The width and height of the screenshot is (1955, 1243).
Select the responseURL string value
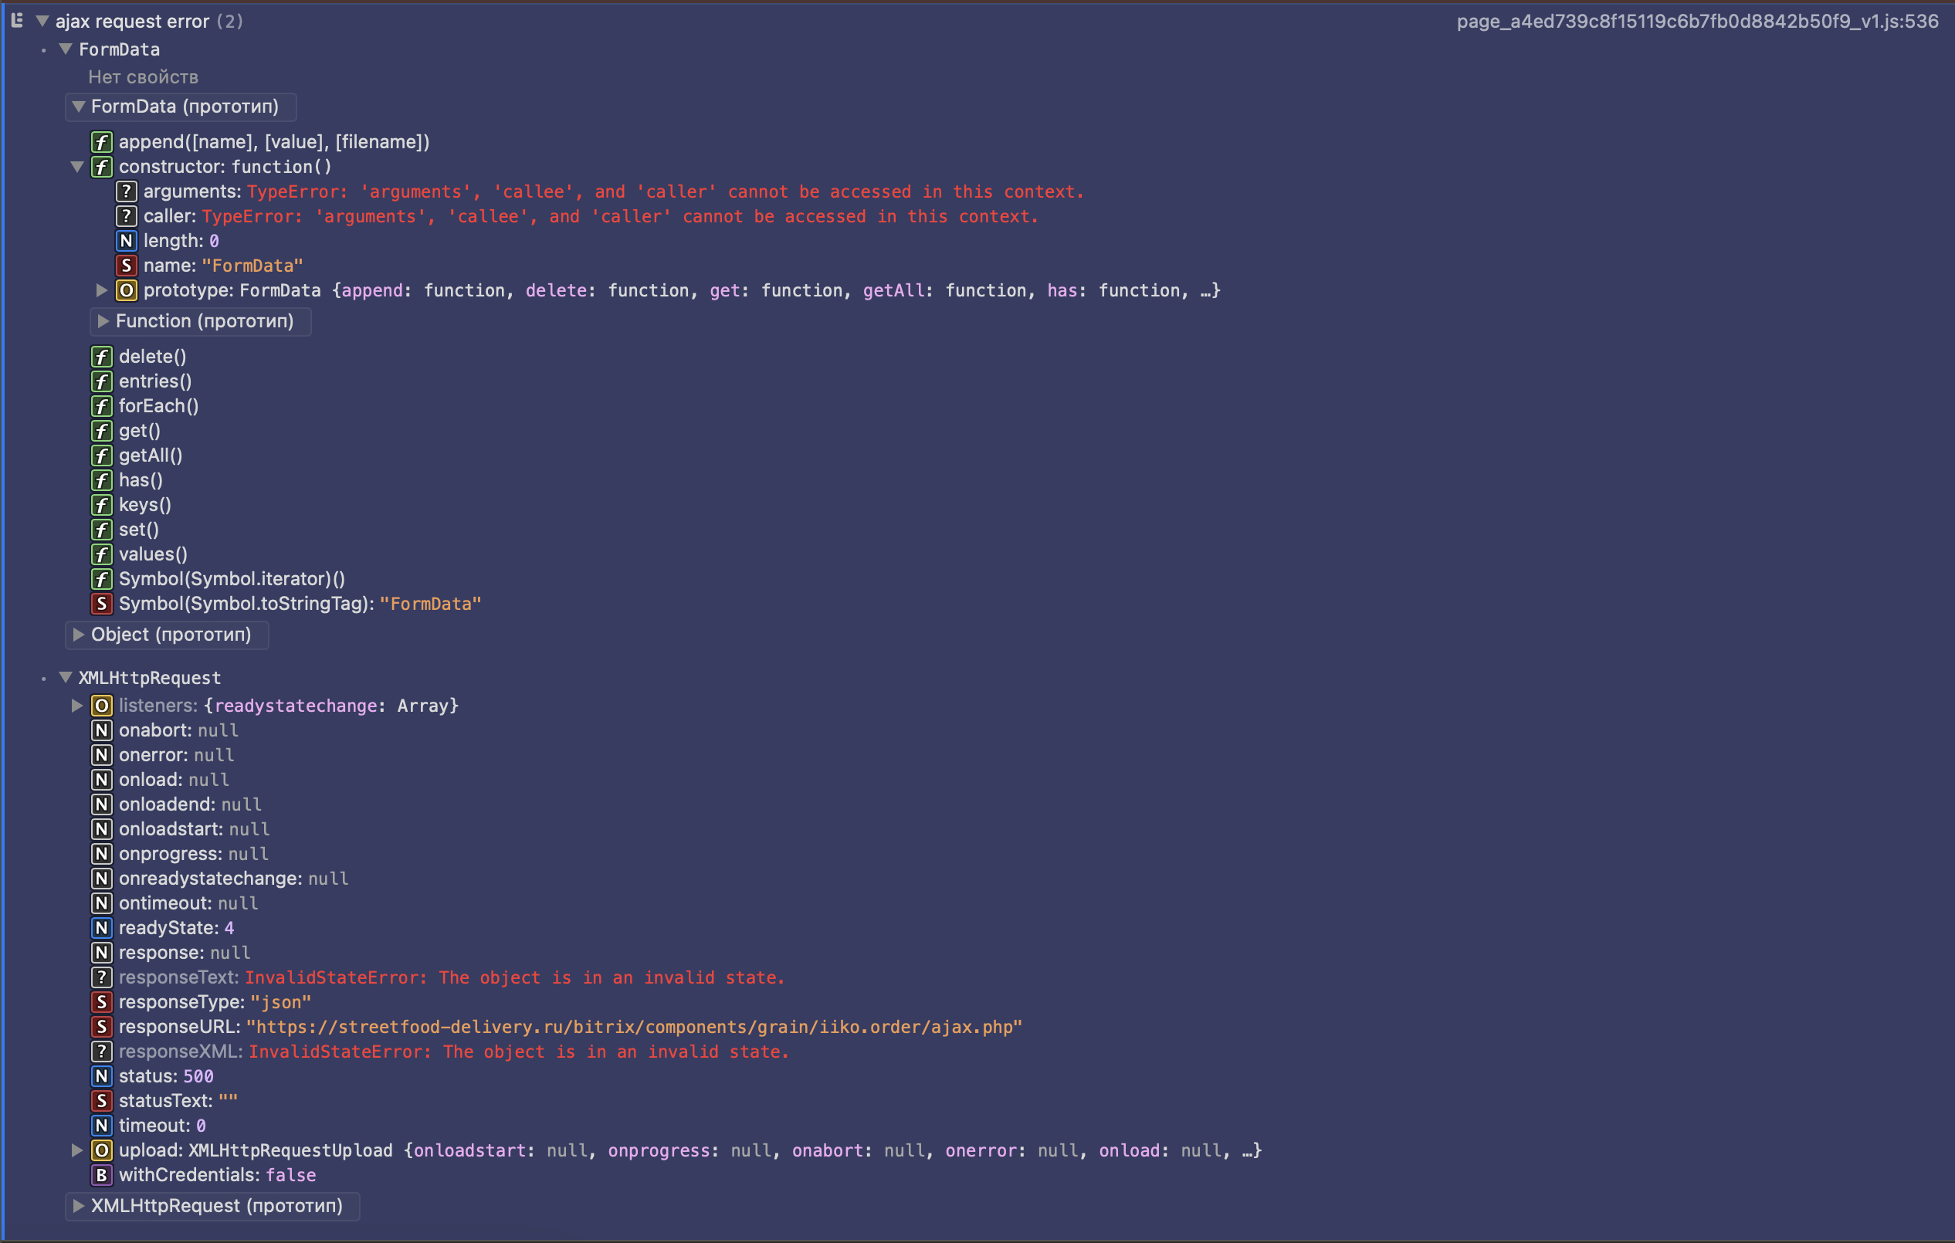[x=633, y=1027]
